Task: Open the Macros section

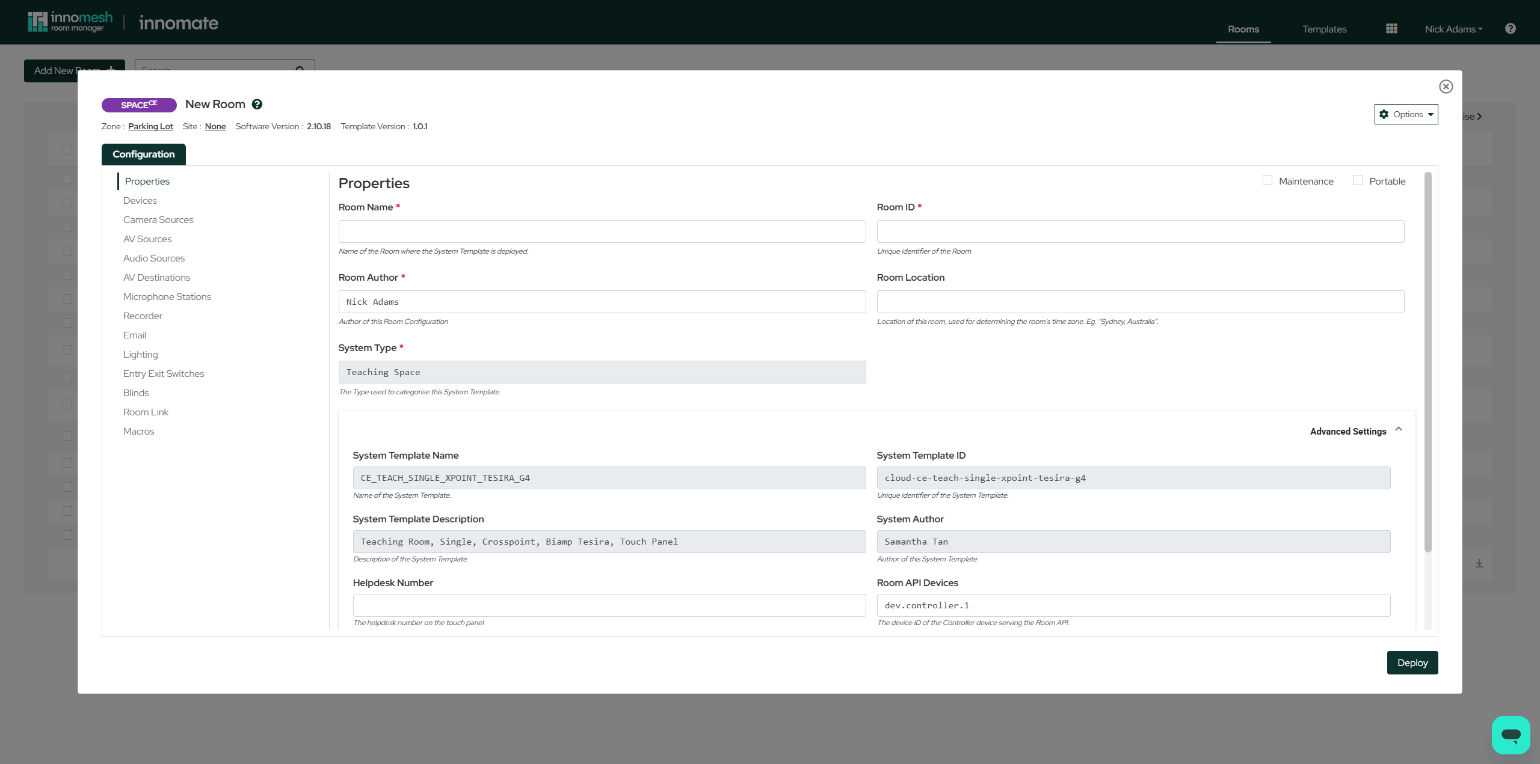Action: click(139, 432)
